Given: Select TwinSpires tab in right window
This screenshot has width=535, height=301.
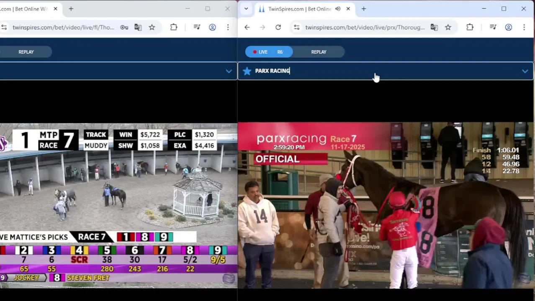Looking at the screenshot, I should tap(300, 9).
